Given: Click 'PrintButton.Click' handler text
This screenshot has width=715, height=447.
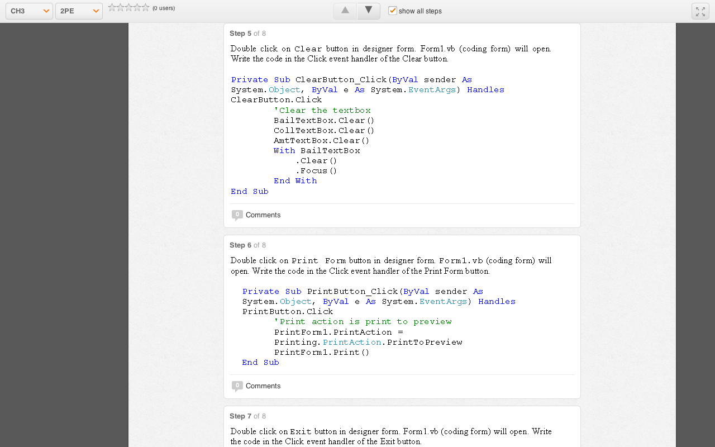Looking at the screenshot, I should (x=288, y=312).
